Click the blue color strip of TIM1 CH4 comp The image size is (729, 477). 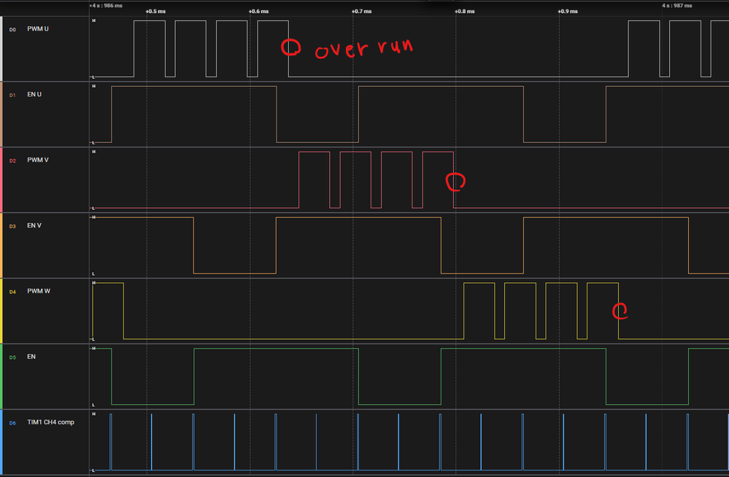click(1, 442)
